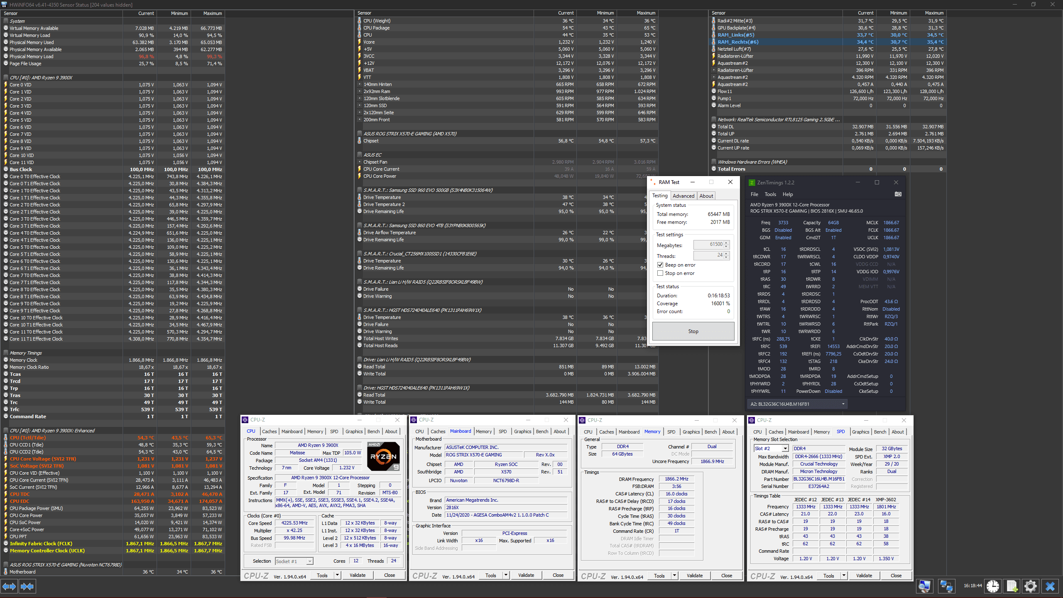
Task: Click Tools button in CPU-Z Memory window
Action: pyautogui.click(x=659, y=576)
